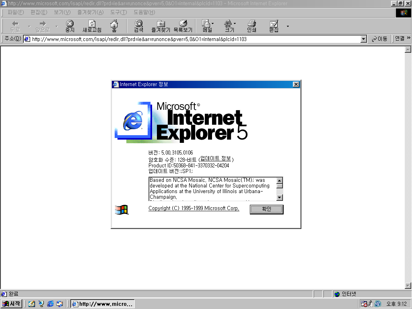Screen dimensions: 412x309
Task: Click the first system tray scheduler icon
Action: (364, 304)
